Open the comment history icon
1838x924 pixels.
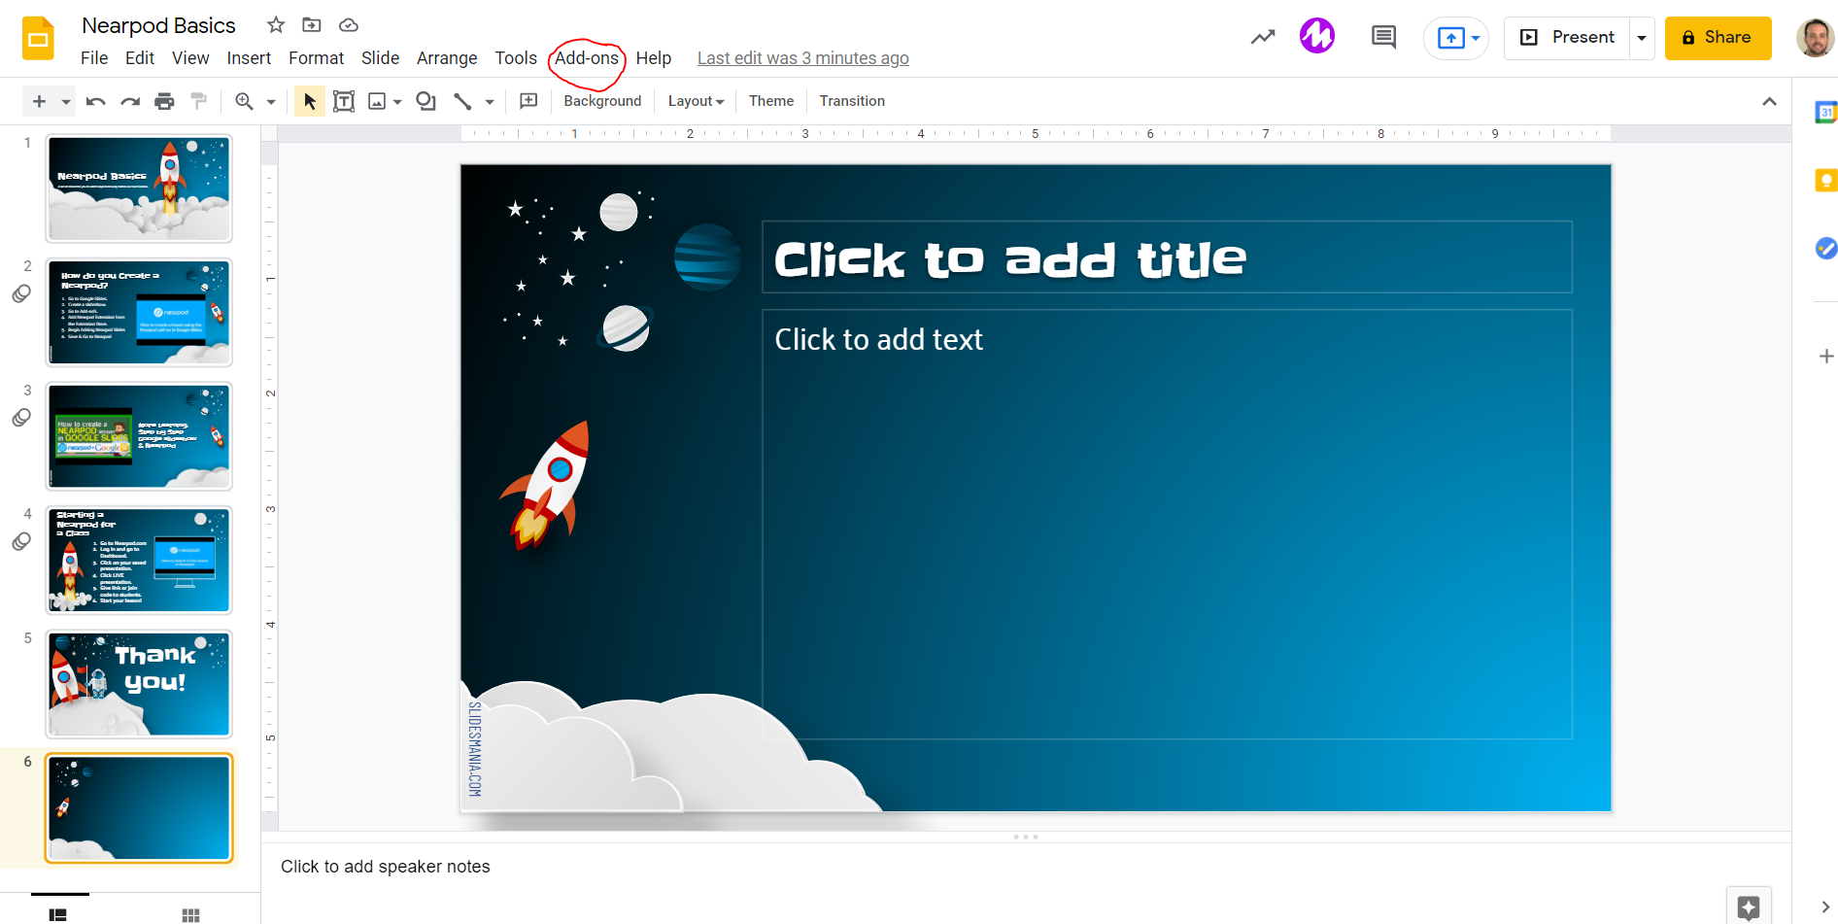[x=1383, y=38]
